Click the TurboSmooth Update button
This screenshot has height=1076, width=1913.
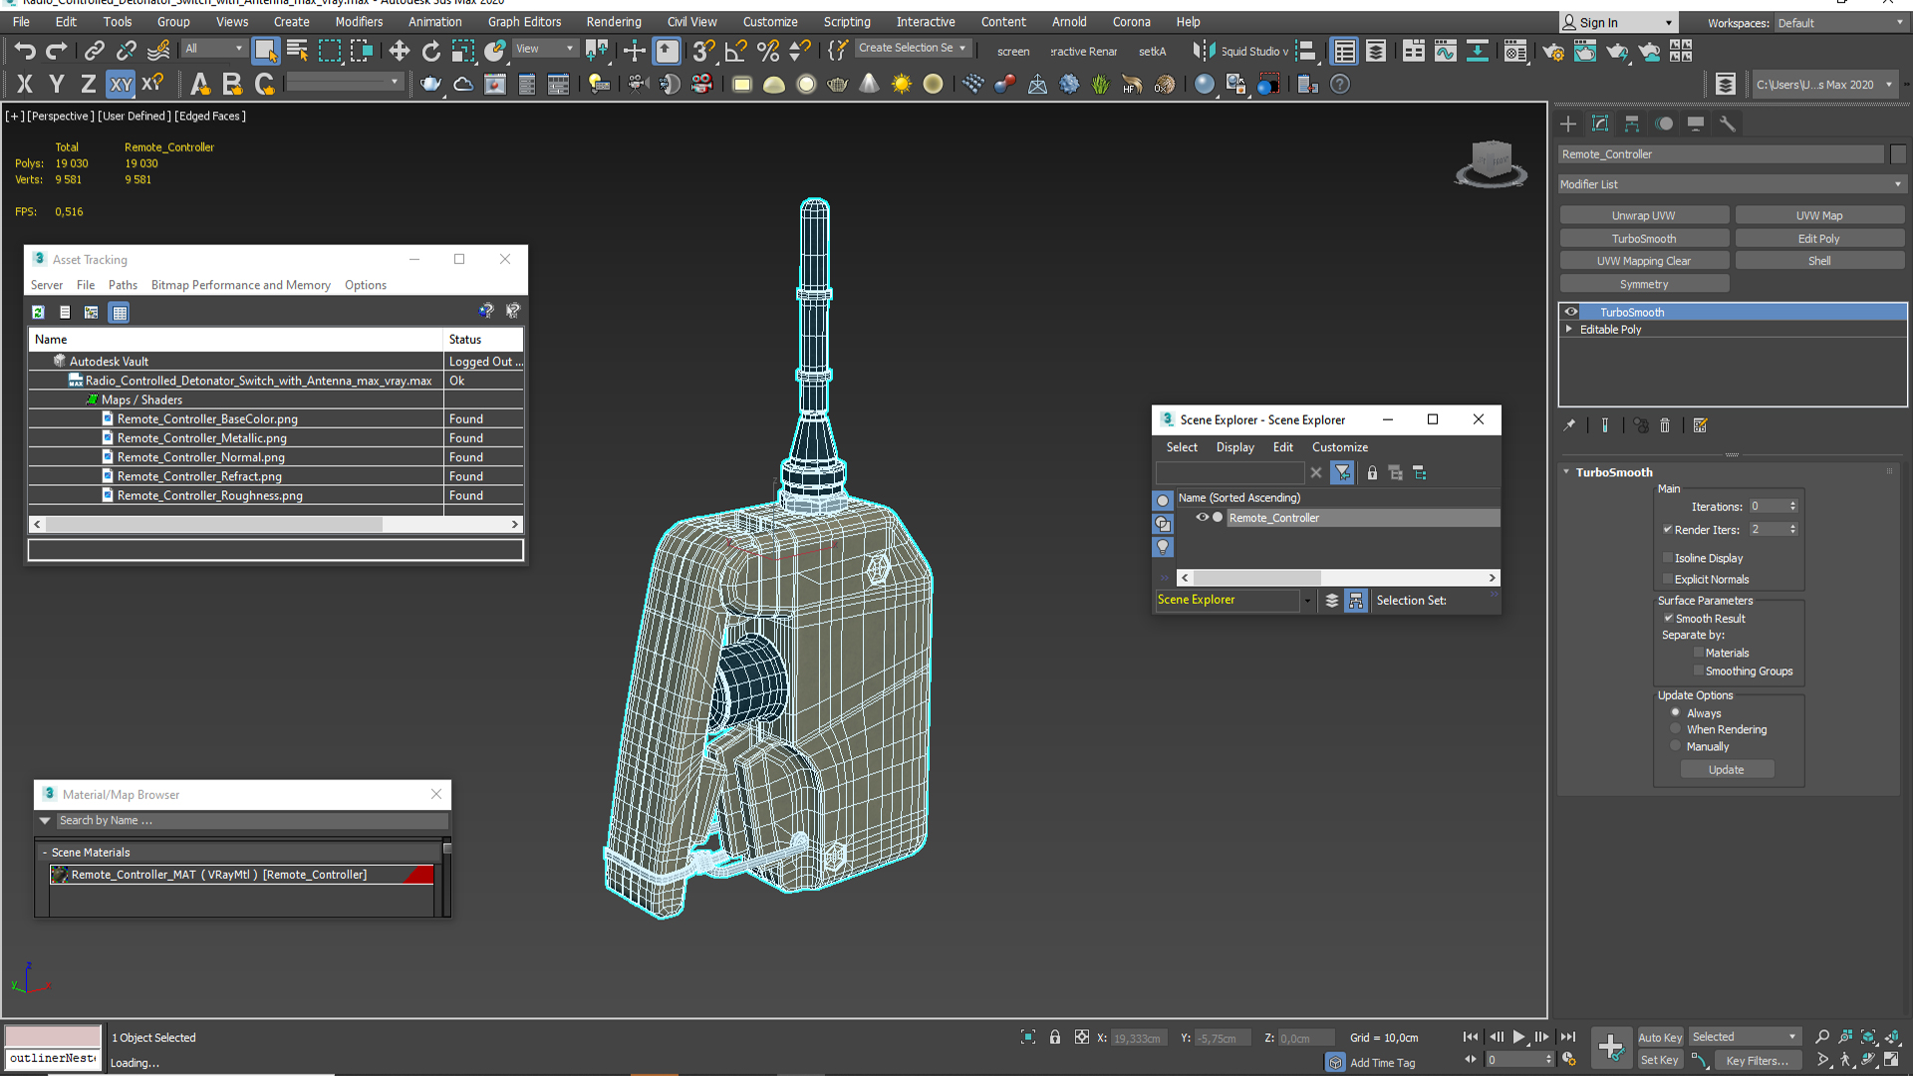coord(1727,769)
